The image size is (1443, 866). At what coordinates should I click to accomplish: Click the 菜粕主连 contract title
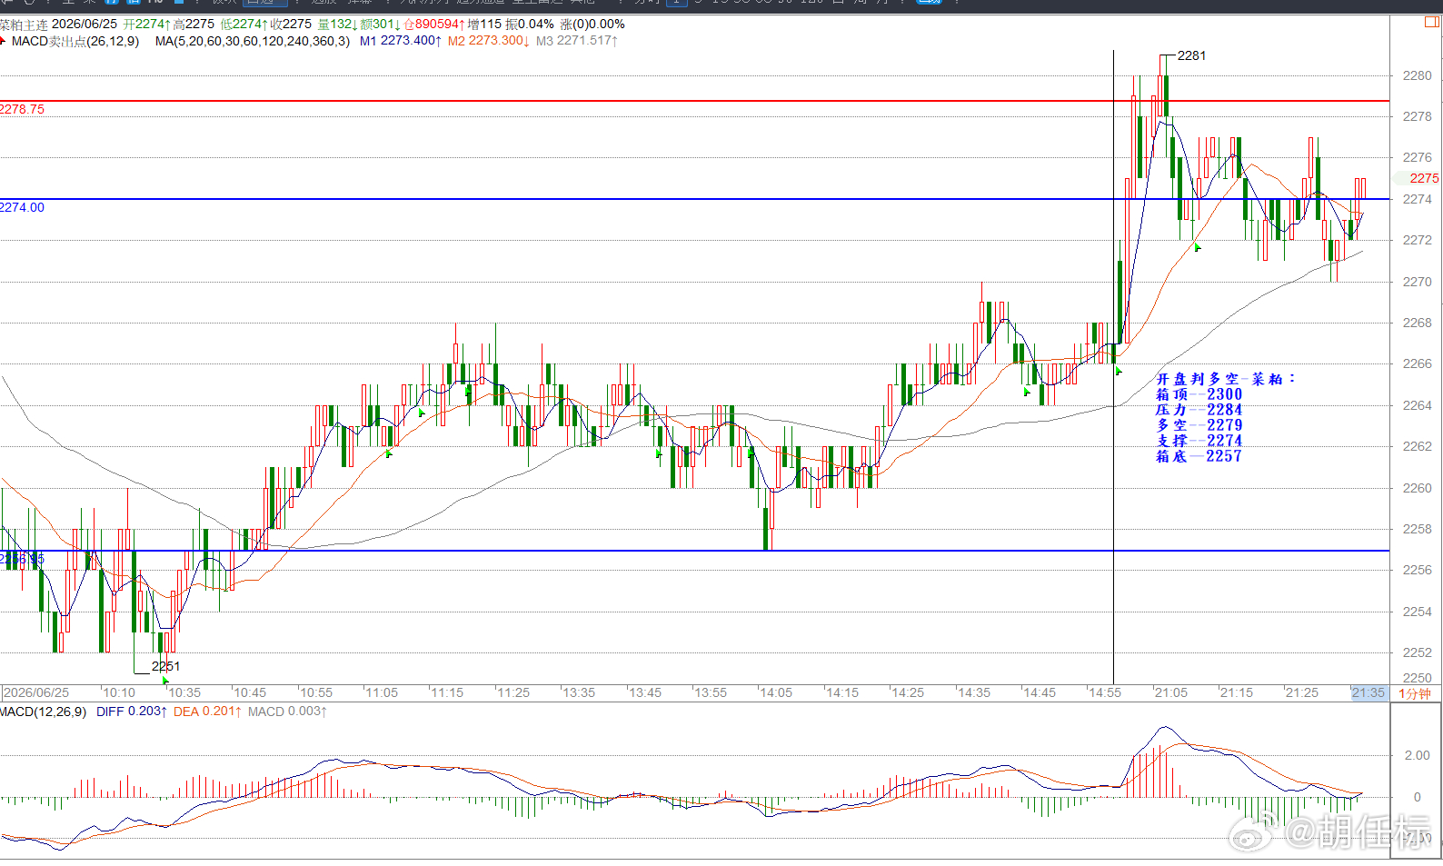tap(24, 25)
